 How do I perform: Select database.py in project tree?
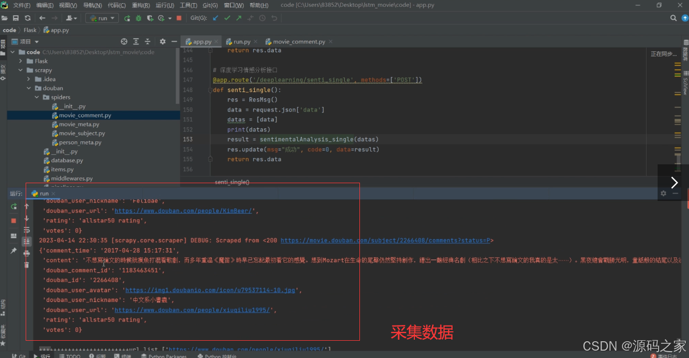(67, 161)
